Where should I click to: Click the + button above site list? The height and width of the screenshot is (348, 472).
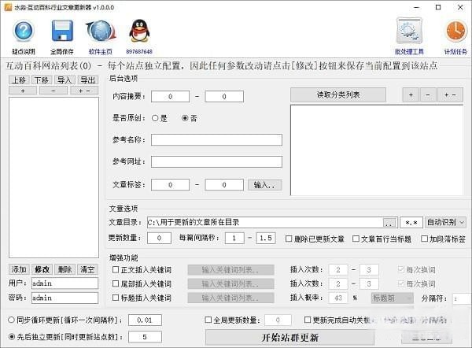click(23, 91)
